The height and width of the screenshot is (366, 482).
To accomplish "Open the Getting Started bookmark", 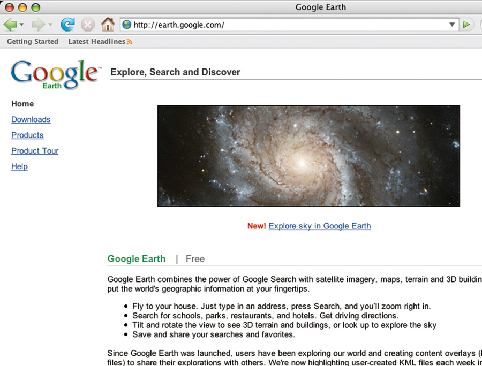I will pyautogui.click(x=33, y=41).
